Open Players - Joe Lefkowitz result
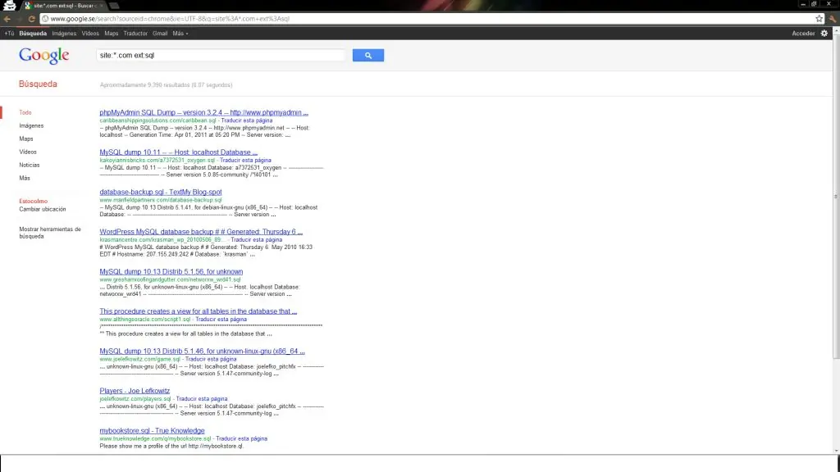This screenshot has height=472, width=840. [x=135, y=391]
